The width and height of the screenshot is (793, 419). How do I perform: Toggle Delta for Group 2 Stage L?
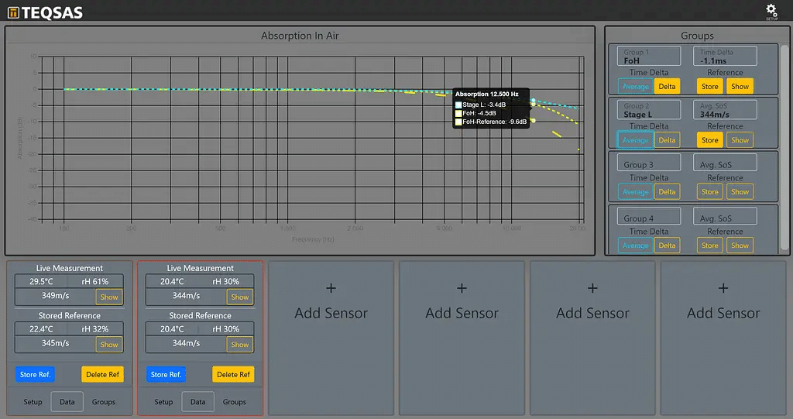click(667, 140)
